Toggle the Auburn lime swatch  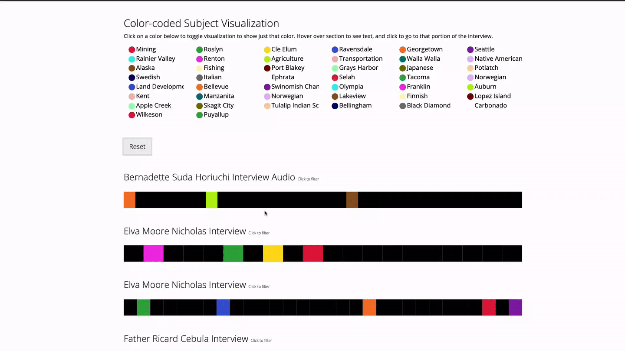[470, 87]
